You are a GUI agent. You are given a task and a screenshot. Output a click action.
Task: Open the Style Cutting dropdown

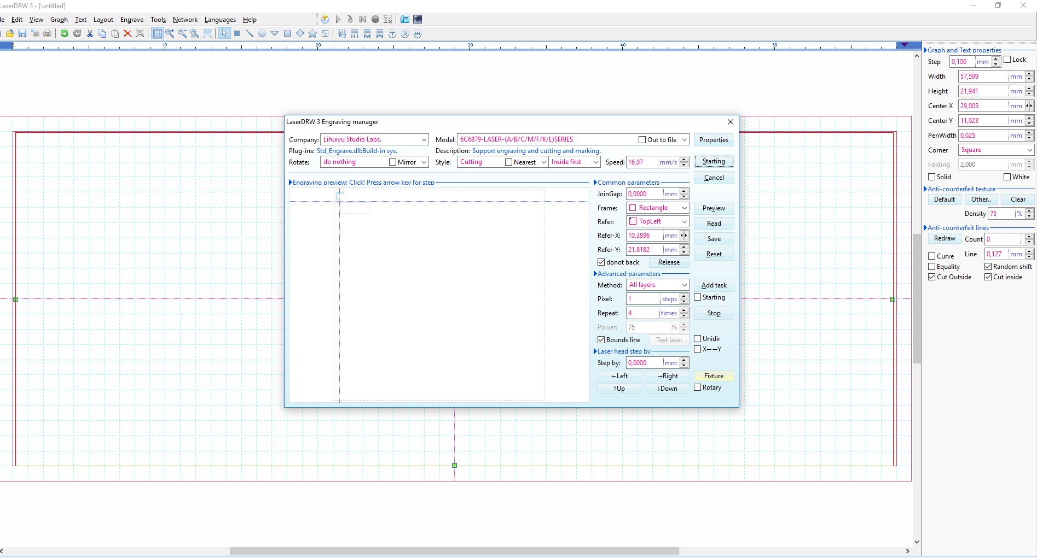click(544, 162)
